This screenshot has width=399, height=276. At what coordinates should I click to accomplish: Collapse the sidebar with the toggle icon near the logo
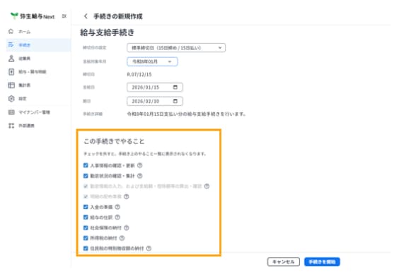[64, 16]
